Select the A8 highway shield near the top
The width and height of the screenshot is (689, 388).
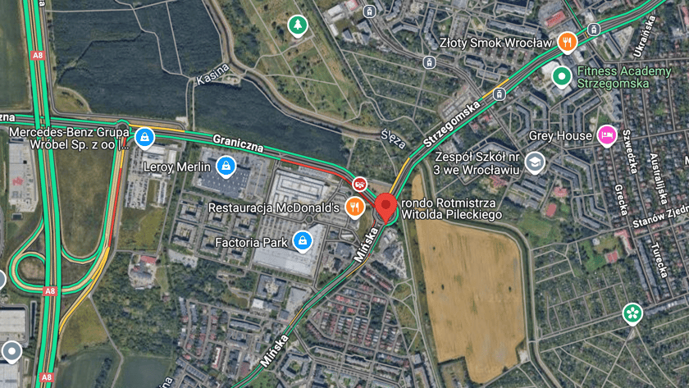coord(38,55)
